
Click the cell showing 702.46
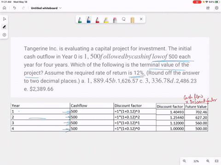[196, 112]
